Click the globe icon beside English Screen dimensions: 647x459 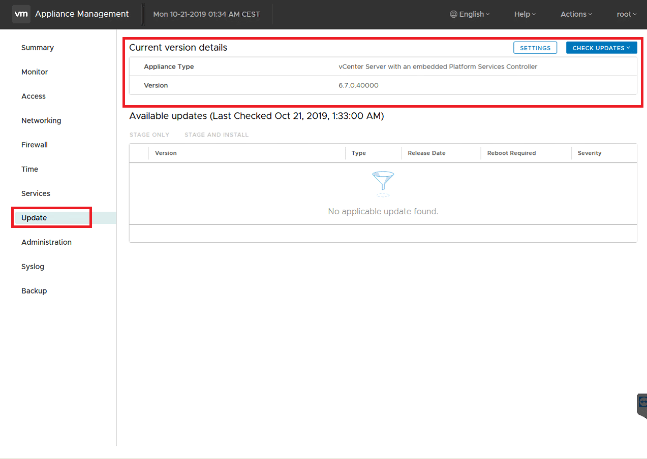point(453,14)
